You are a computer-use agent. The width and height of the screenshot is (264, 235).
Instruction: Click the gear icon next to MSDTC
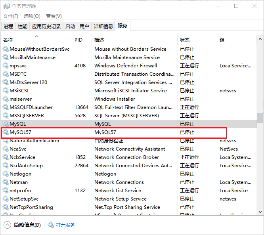[x=6, y=74]
